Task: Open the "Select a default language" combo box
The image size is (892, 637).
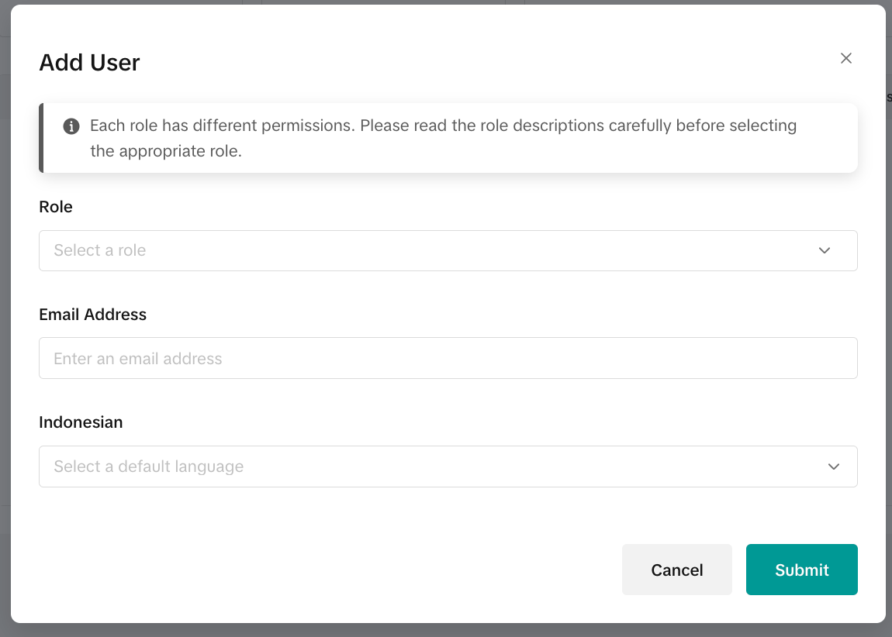Action: 434,467
